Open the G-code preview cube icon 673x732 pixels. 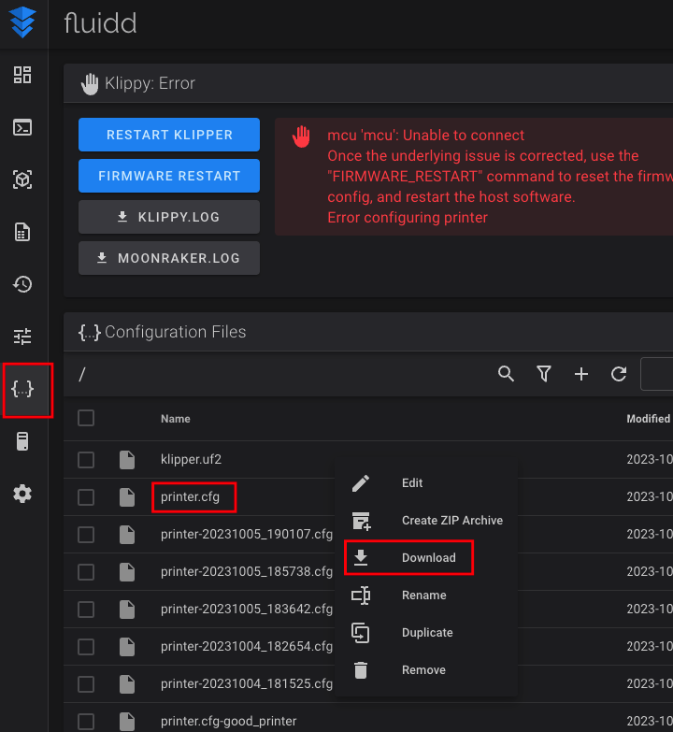click(22, 179)
